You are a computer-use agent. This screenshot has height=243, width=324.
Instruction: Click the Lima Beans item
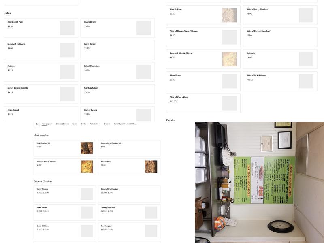click(x=203, y=81)
